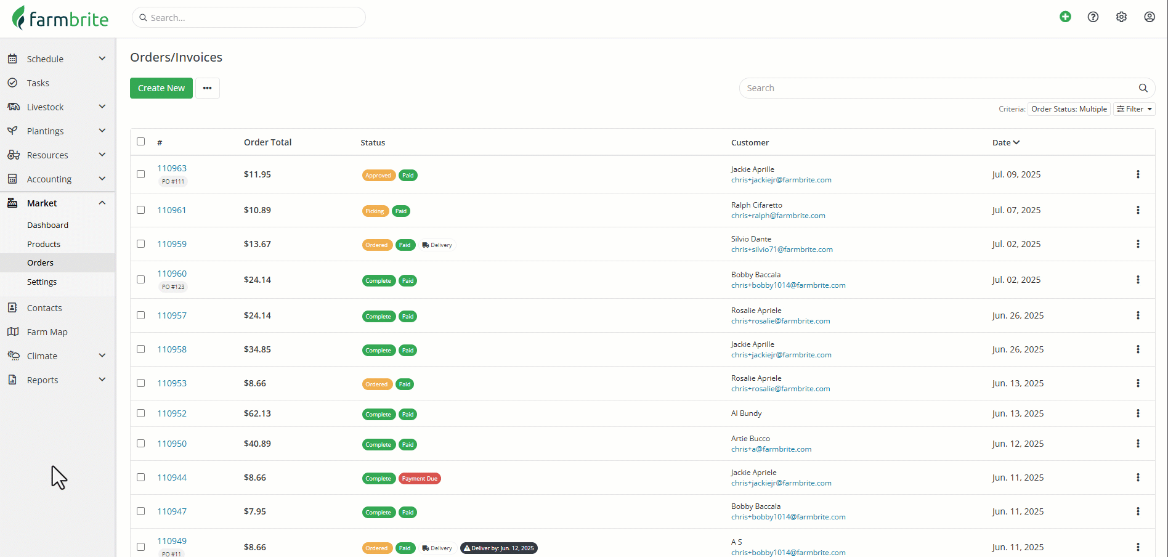
Task: Open row actions menu for order 110953
Action: click(x=1138, y=383)
